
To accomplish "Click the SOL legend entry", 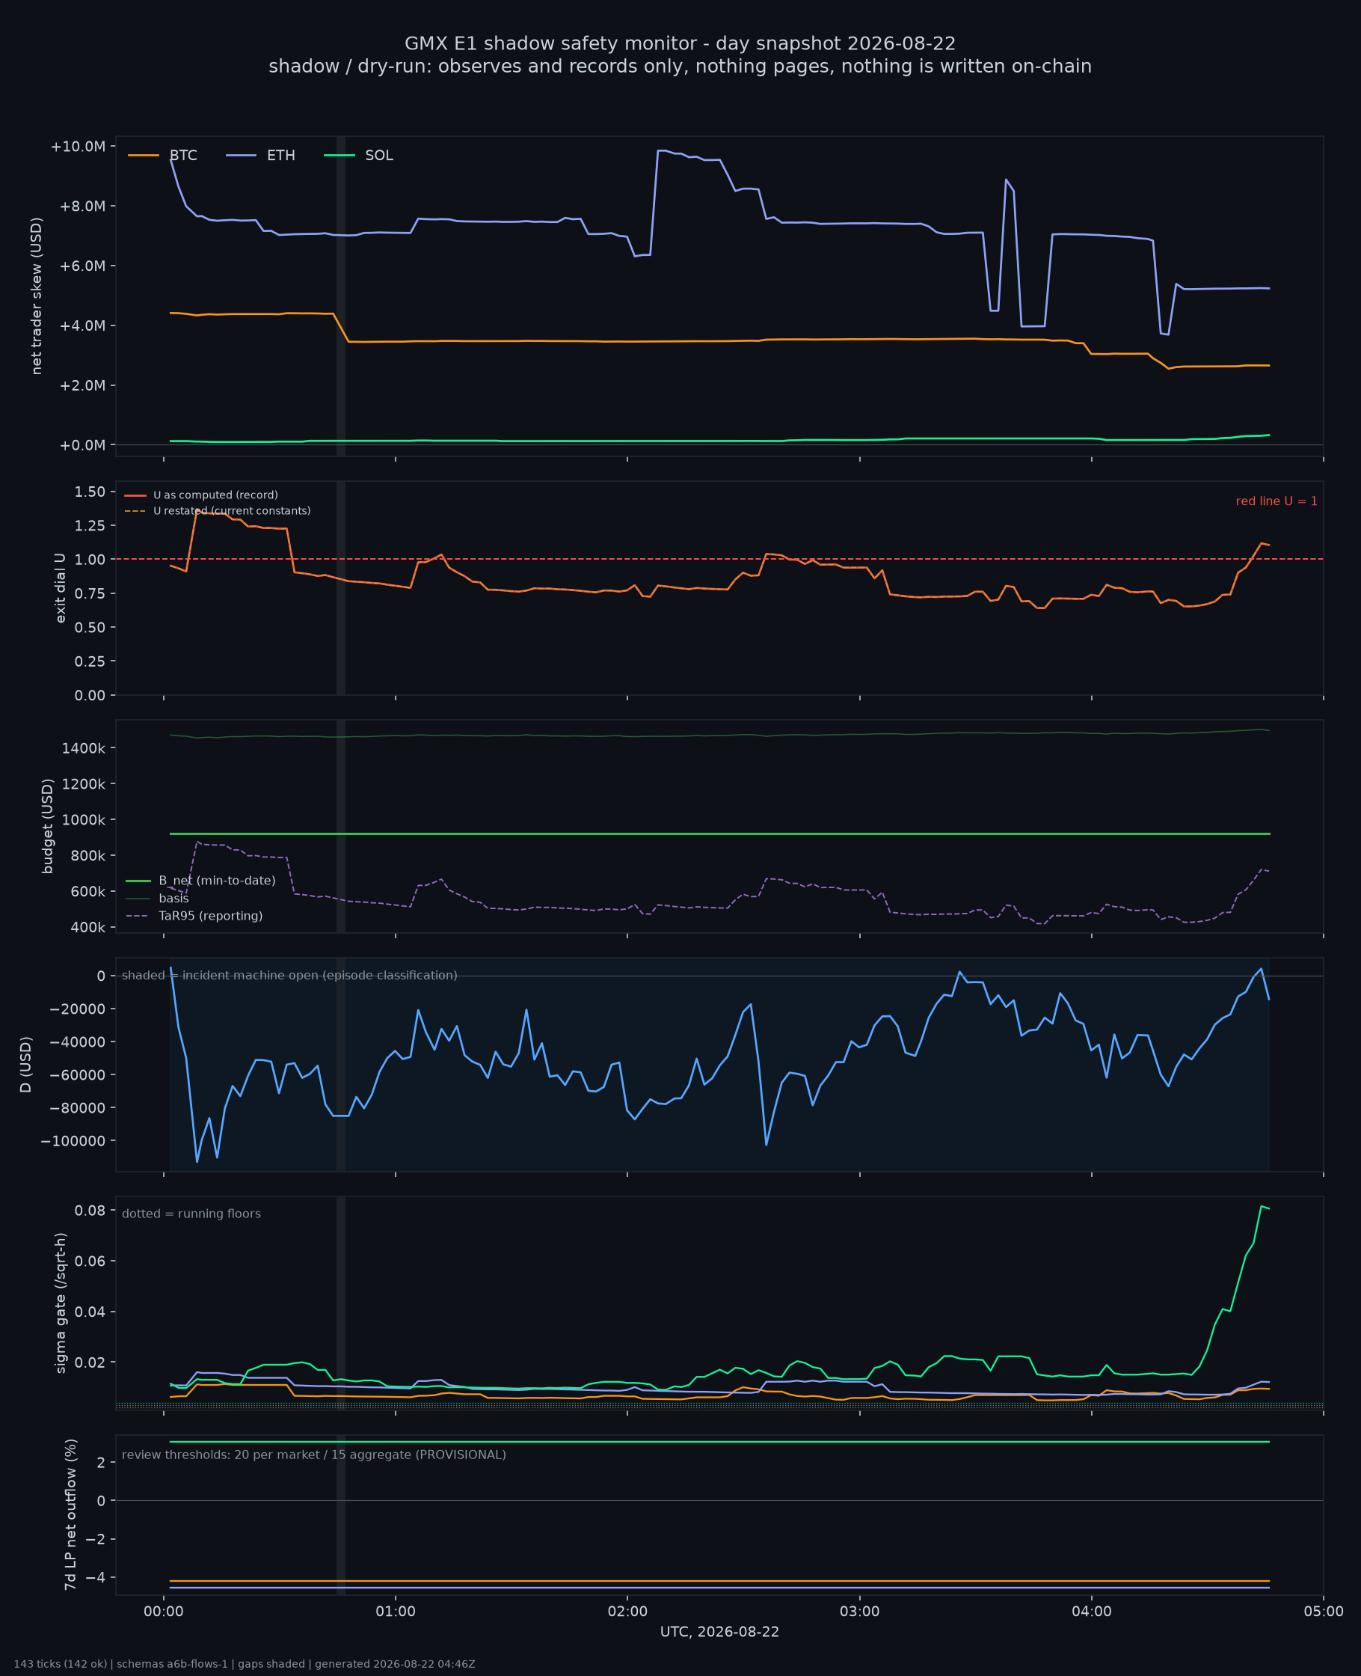I will [358, 156].
